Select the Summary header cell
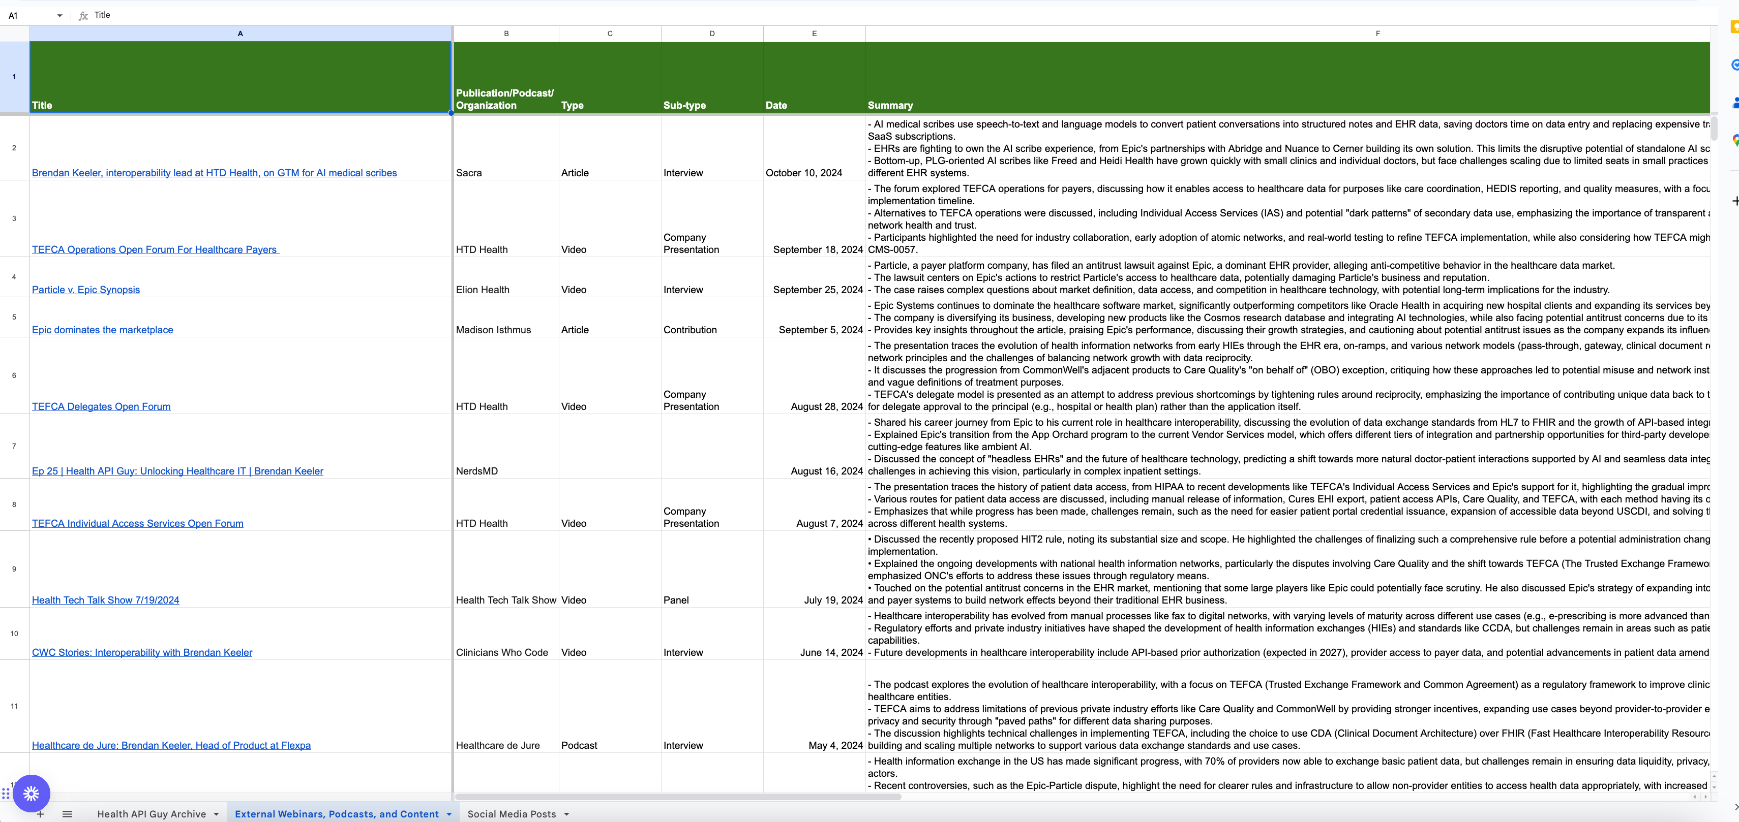1739x822 pixels. pyautogui.click(x=1287, y=78)
